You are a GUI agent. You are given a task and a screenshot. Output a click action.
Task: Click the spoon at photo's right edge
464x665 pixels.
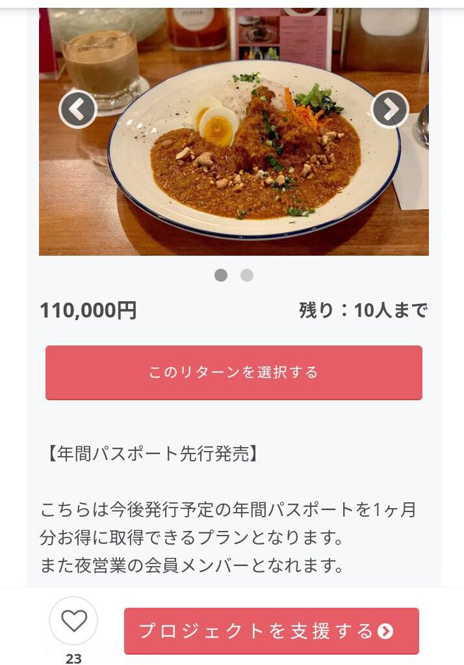click(x=422, y=125)
